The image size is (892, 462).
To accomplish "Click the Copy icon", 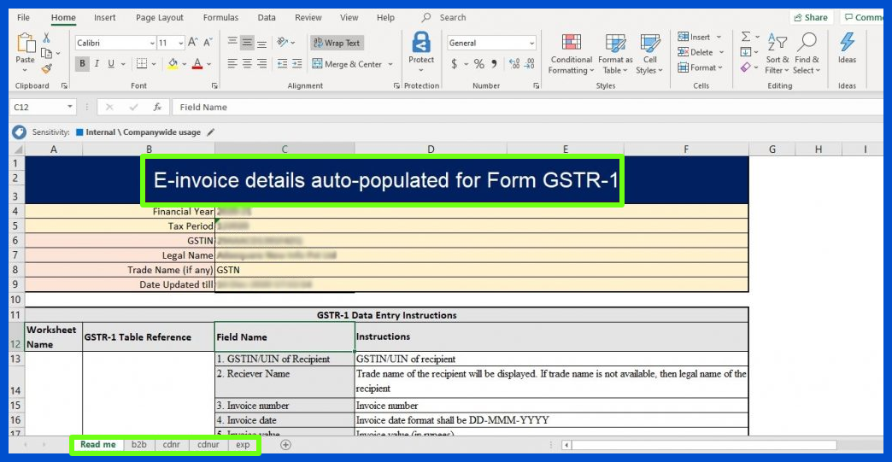I will click(x=47, y=53).
